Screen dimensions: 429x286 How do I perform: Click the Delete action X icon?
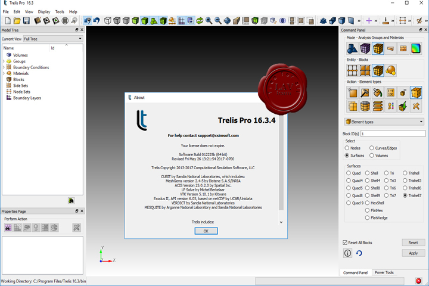click(416, 106)
